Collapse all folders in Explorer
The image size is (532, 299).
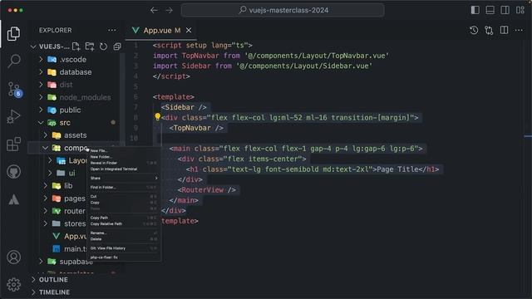[x=117, y=47]
